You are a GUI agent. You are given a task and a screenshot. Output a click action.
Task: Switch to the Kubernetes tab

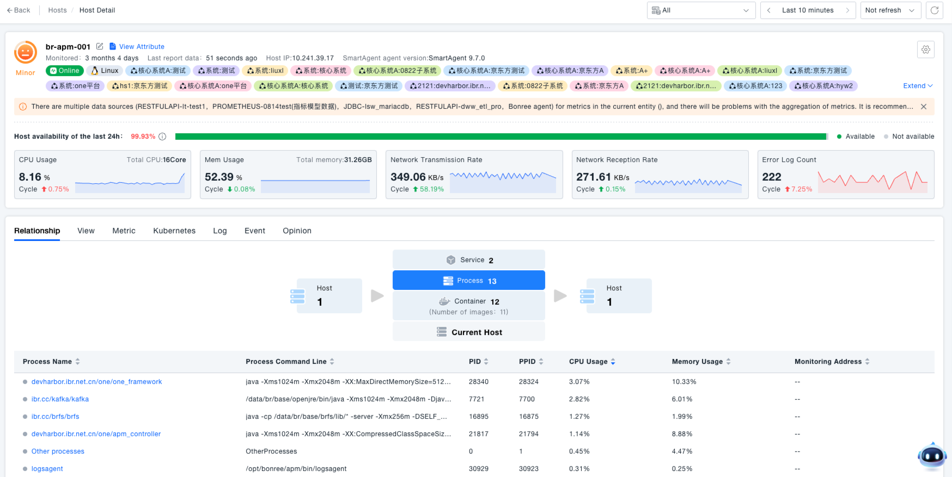pos(174,231)
